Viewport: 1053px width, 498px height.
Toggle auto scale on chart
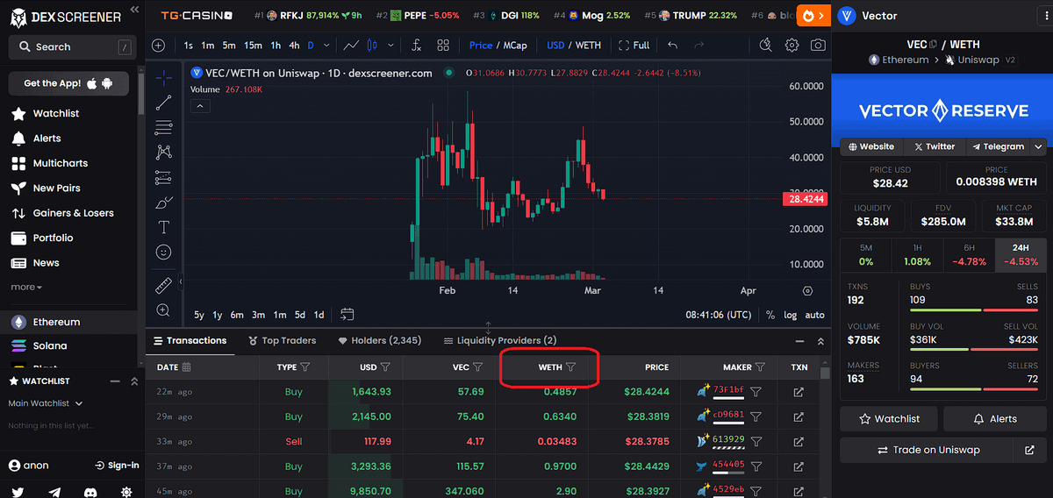[814, 315]
